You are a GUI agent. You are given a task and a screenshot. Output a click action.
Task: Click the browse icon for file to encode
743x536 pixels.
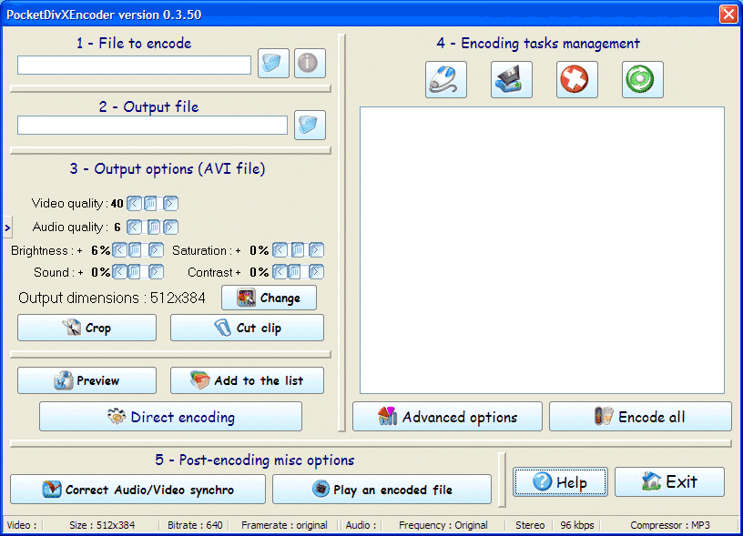click(x=273, y=64)
